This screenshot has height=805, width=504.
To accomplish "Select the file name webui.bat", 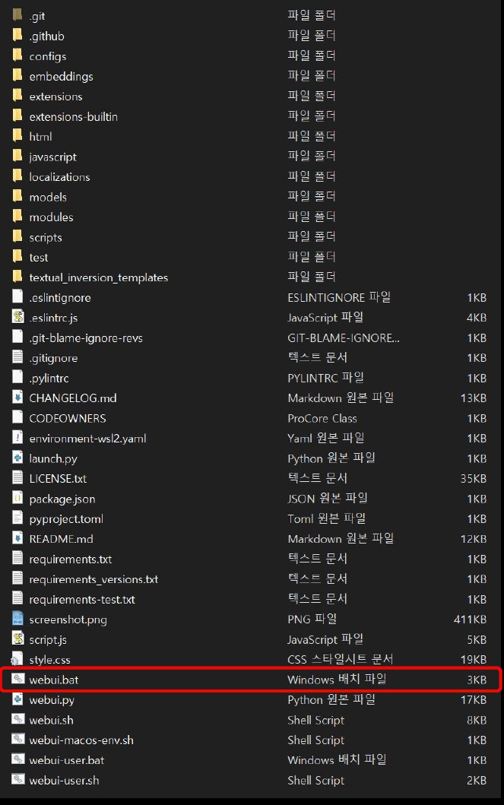I will point(54,680).
